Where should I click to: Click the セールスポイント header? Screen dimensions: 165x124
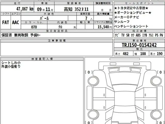click(x=139, y=3)
